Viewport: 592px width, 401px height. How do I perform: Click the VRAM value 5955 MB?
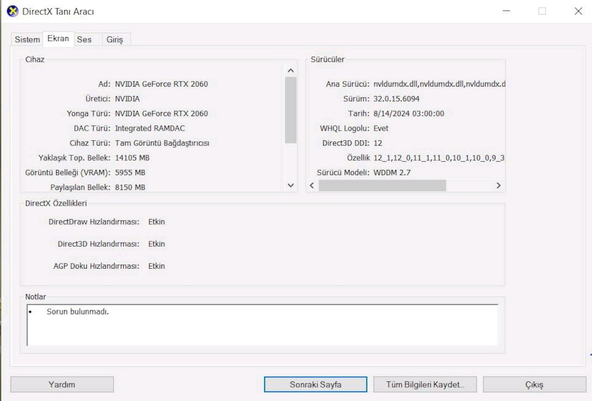coord(130,172)
